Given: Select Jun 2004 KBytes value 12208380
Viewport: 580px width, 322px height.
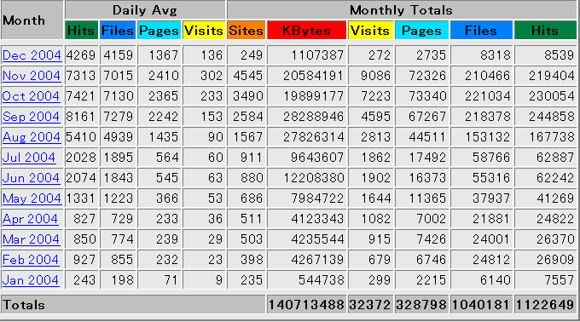Looking at the screenshot, I should pyautogui.click(x=314, y=178).
